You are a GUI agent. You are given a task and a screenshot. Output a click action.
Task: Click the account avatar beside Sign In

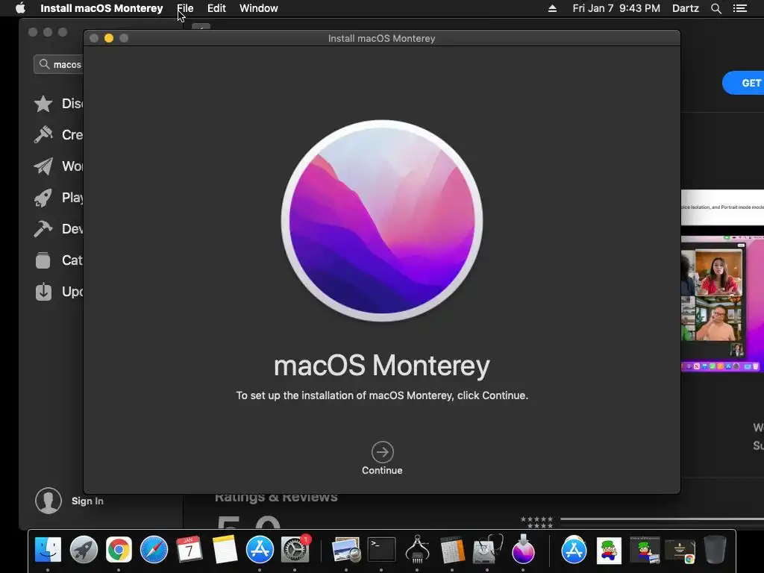coord(48,501)
